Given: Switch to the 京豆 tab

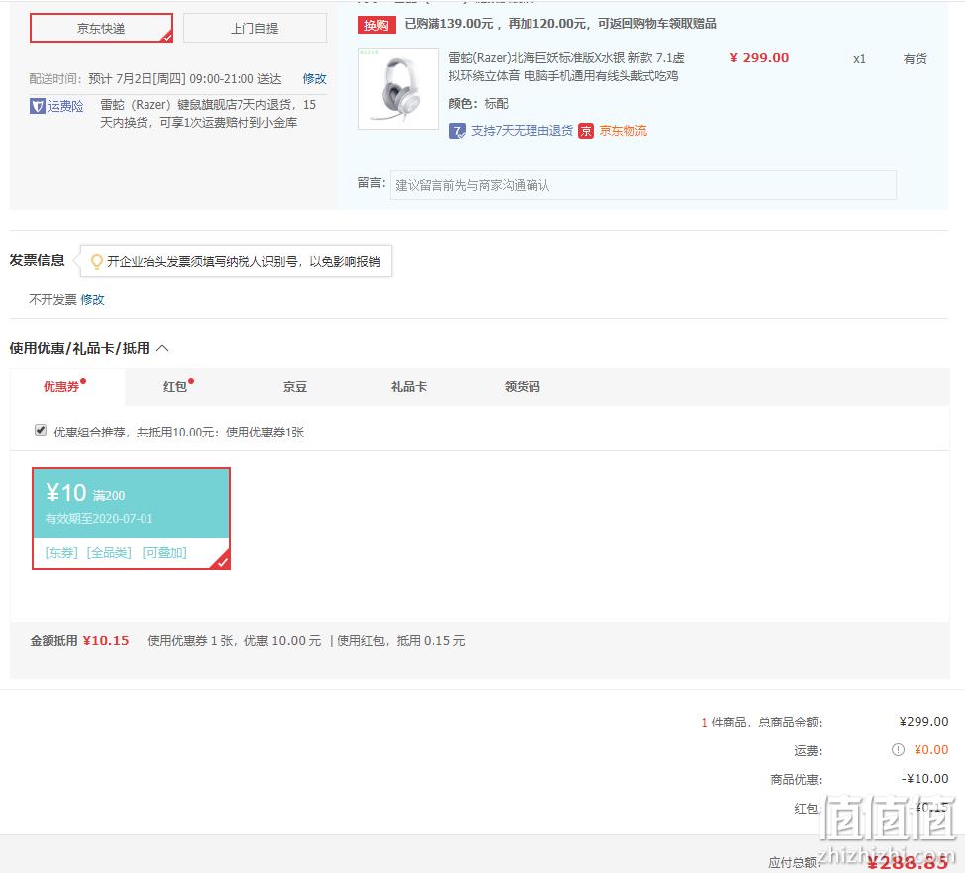Looking at the screenshot, I should (295, 387).
